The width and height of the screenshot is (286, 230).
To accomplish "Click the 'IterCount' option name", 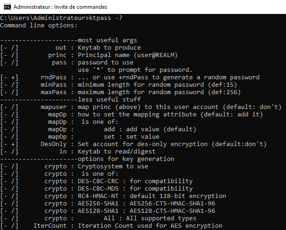I will pos(50,226).
